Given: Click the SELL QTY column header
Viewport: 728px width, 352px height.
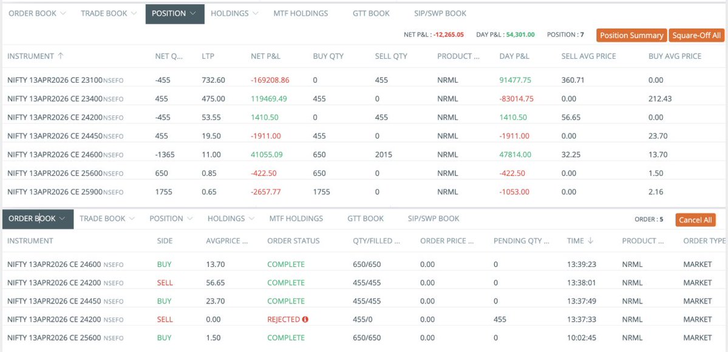Looking at the screenshot, I should tap(391, 56).
